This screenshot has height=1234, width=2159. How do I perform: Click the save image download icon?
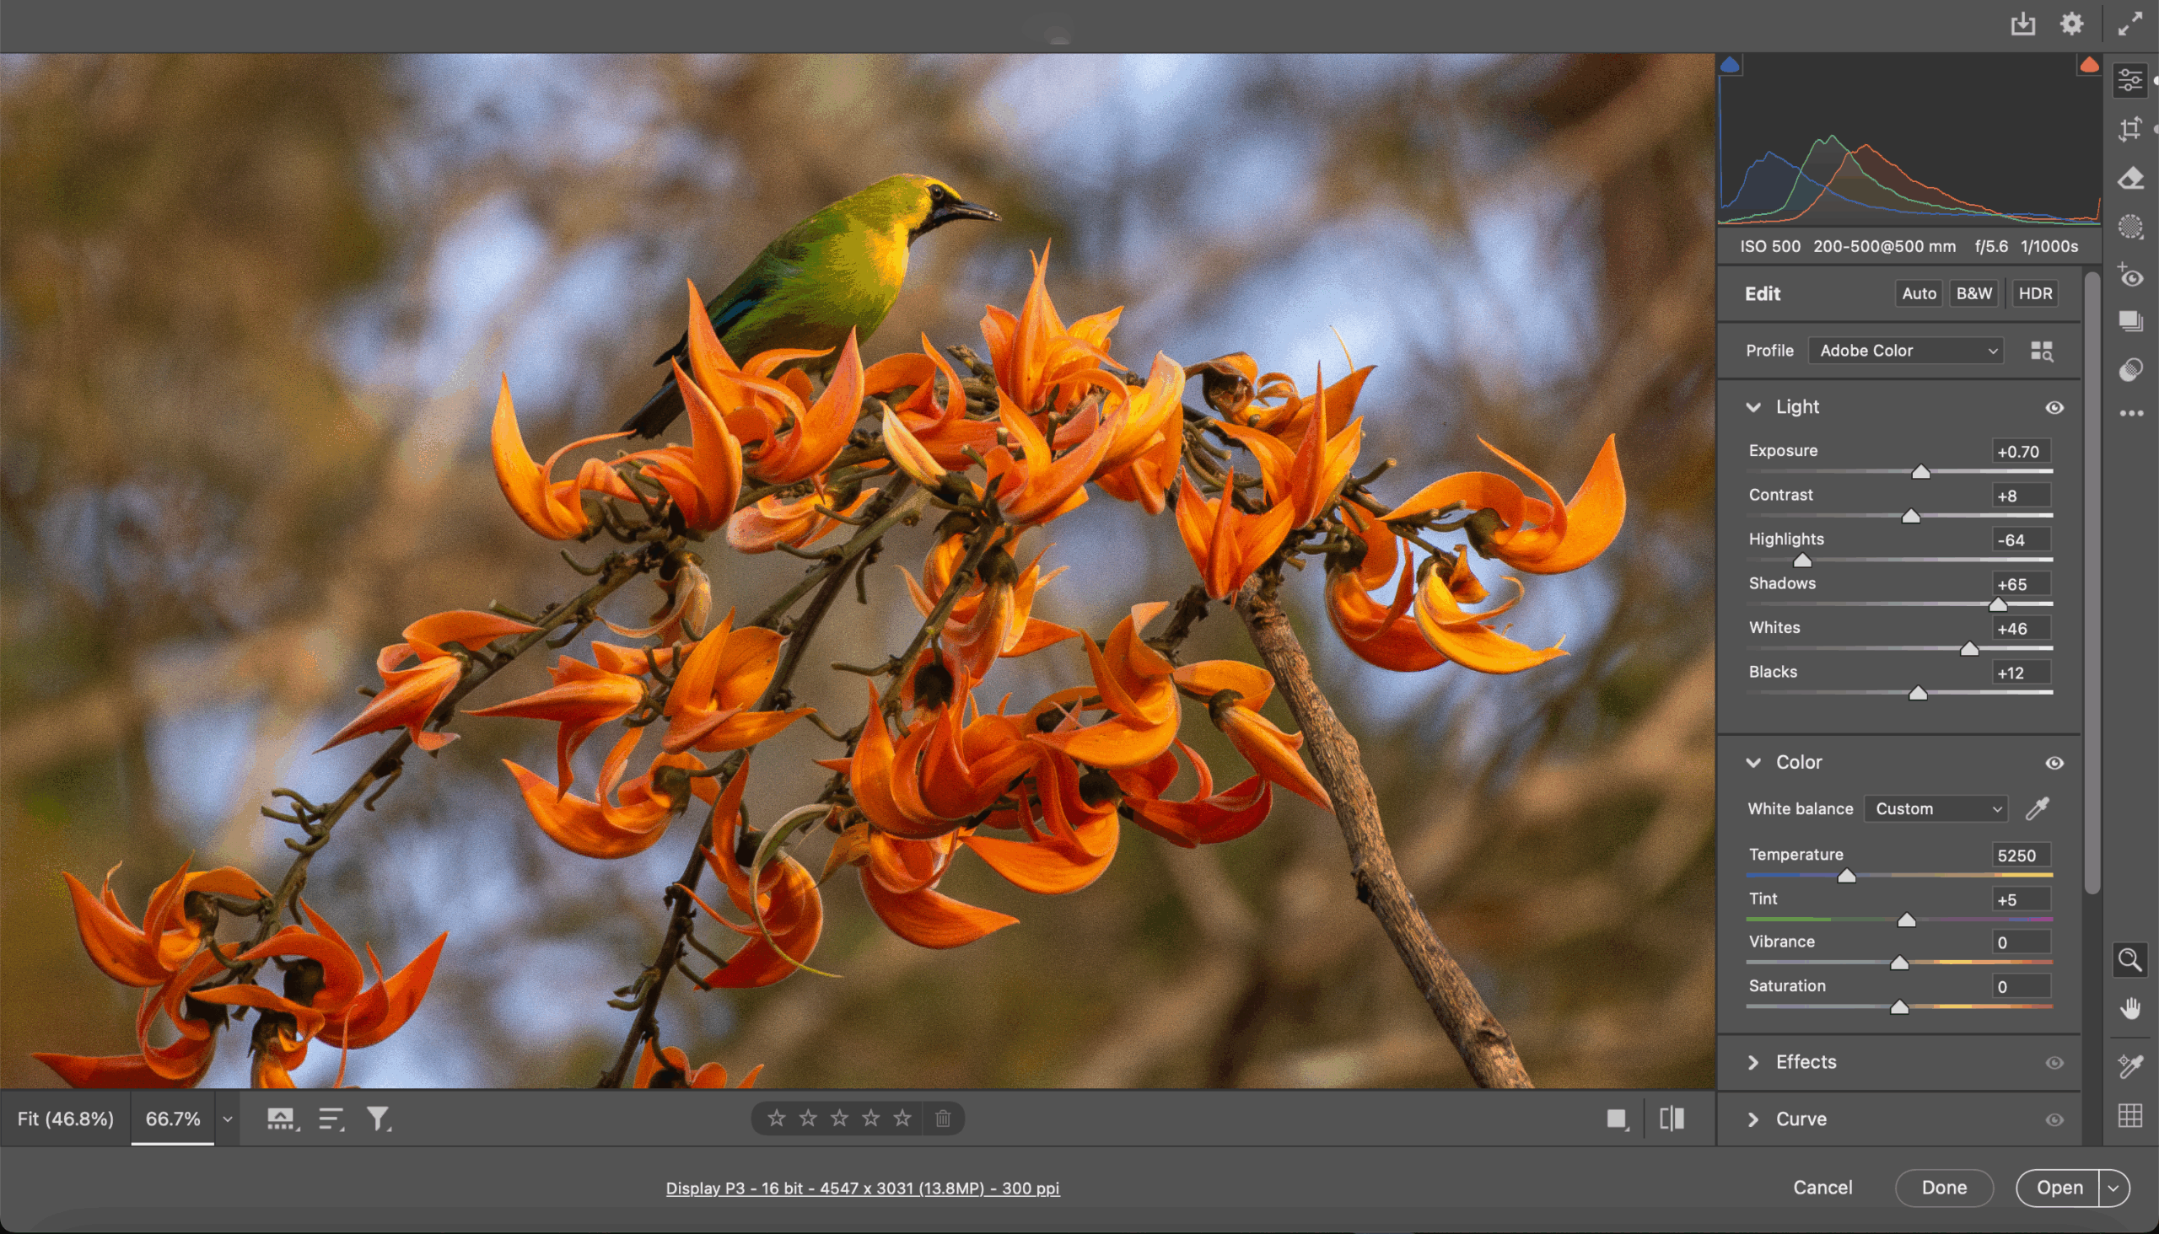(x=2023, y=24)
